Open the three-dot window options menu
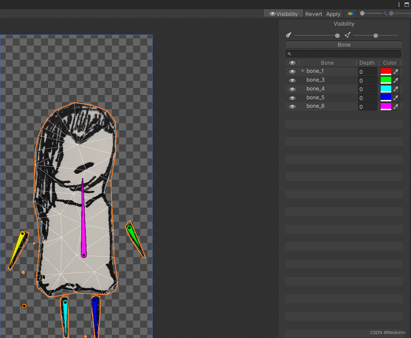Image resolution: width=411 pixels, height=338 pixels. point(399,5)
